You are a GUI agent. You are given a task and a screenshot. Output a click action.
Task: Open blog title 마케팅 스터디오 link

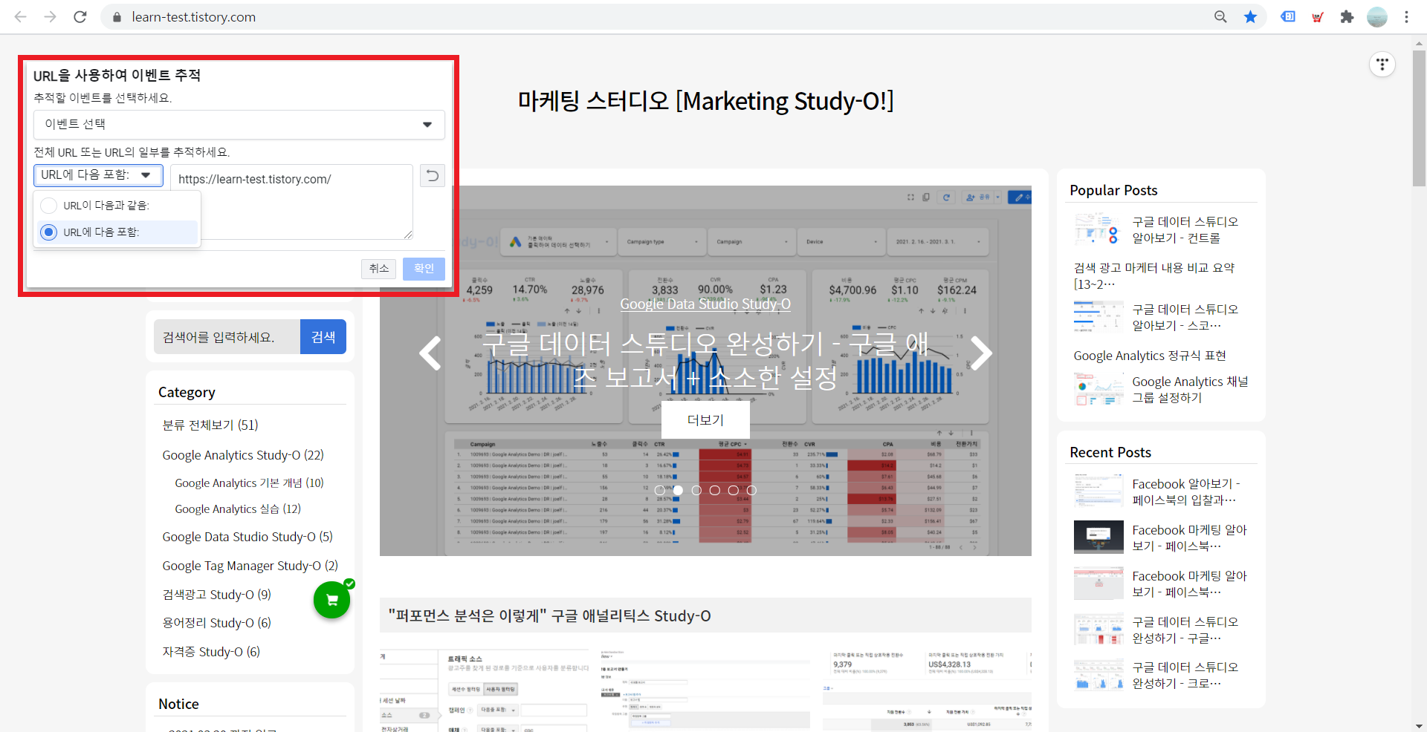click(x=705, y=101)
